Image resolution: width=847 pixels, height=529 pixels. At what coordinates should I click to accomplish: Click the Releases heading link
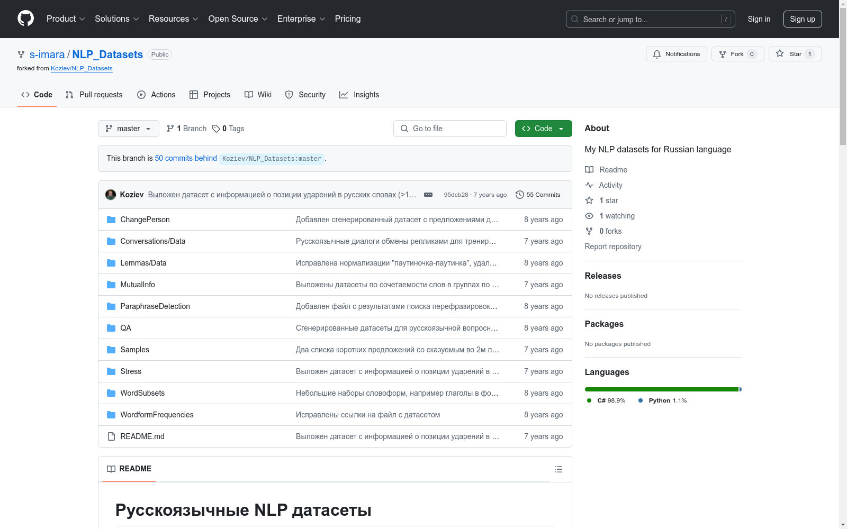(603, 276)
